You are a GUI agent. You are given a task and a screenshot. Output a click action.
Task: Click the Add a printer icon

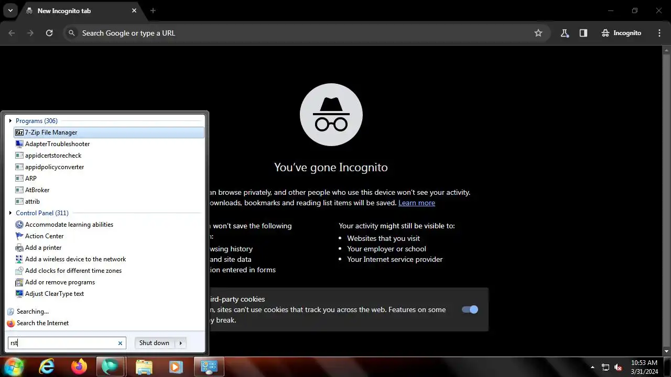19,248
